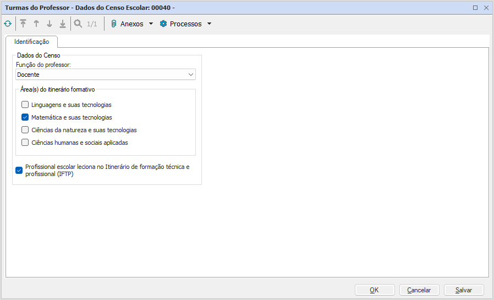494x300 pixels.
Task: Close the Turmas do Professor window
Action: (486, 8)
